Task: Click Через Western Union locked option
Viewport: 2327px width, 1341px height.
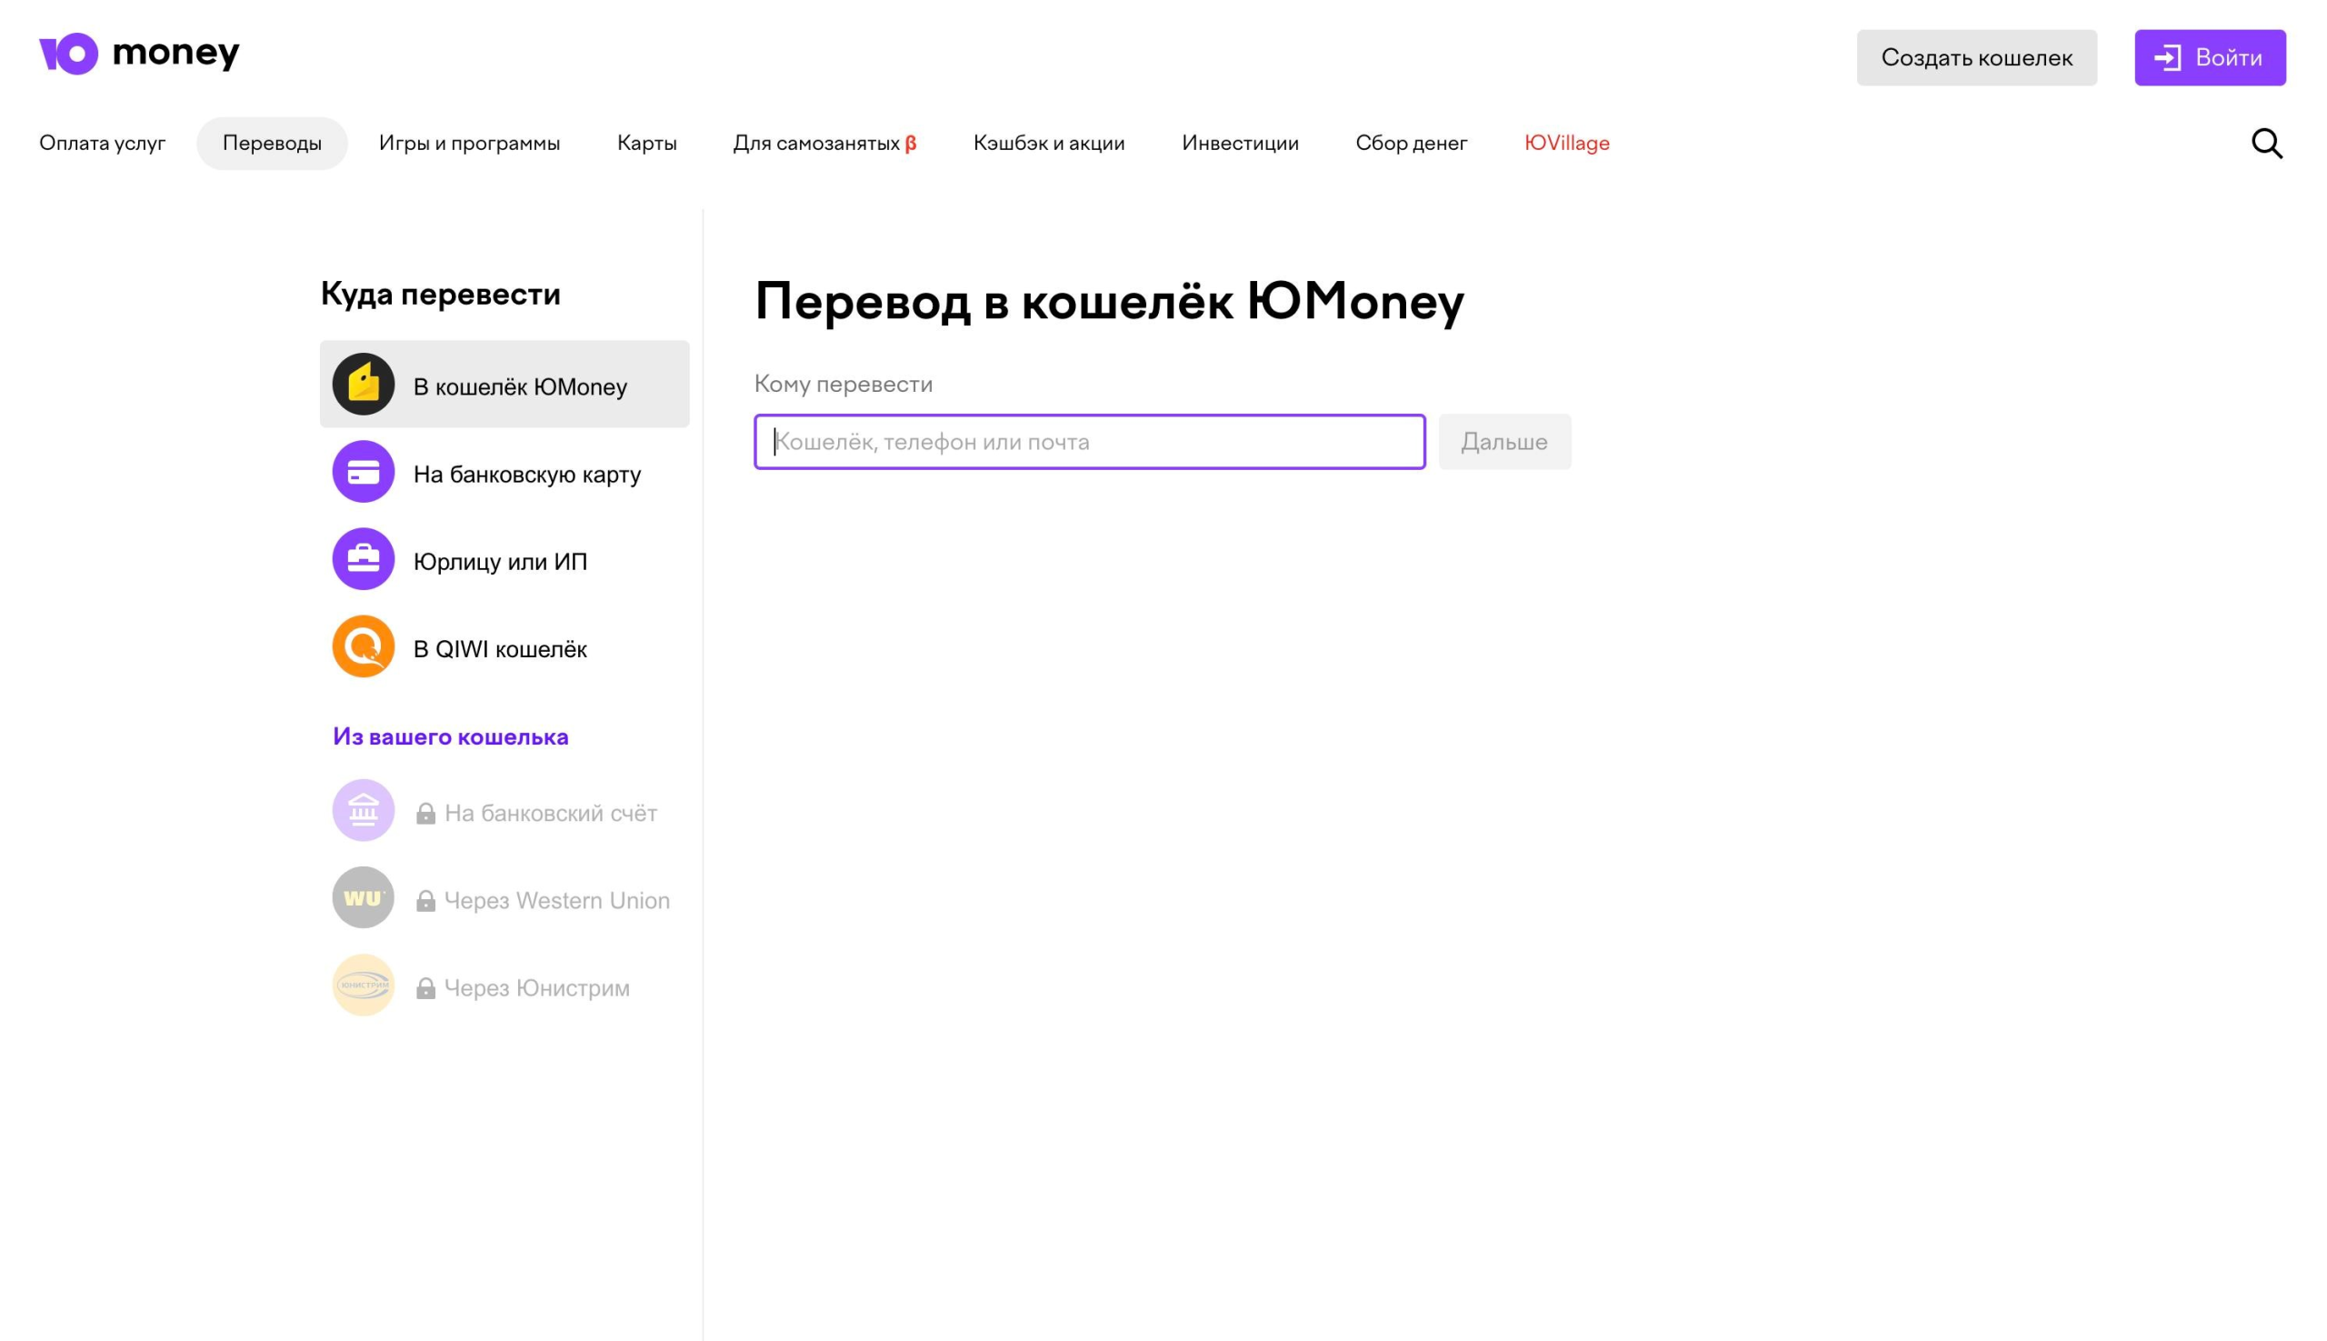Action: [x=504, y=898]
